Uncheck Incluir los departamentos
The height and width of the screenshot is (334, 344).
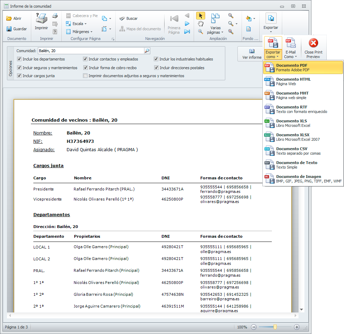[19, 59]
